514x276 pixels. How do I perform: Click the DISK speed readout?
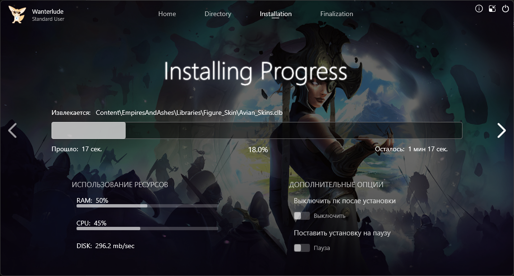click(105, 246)
